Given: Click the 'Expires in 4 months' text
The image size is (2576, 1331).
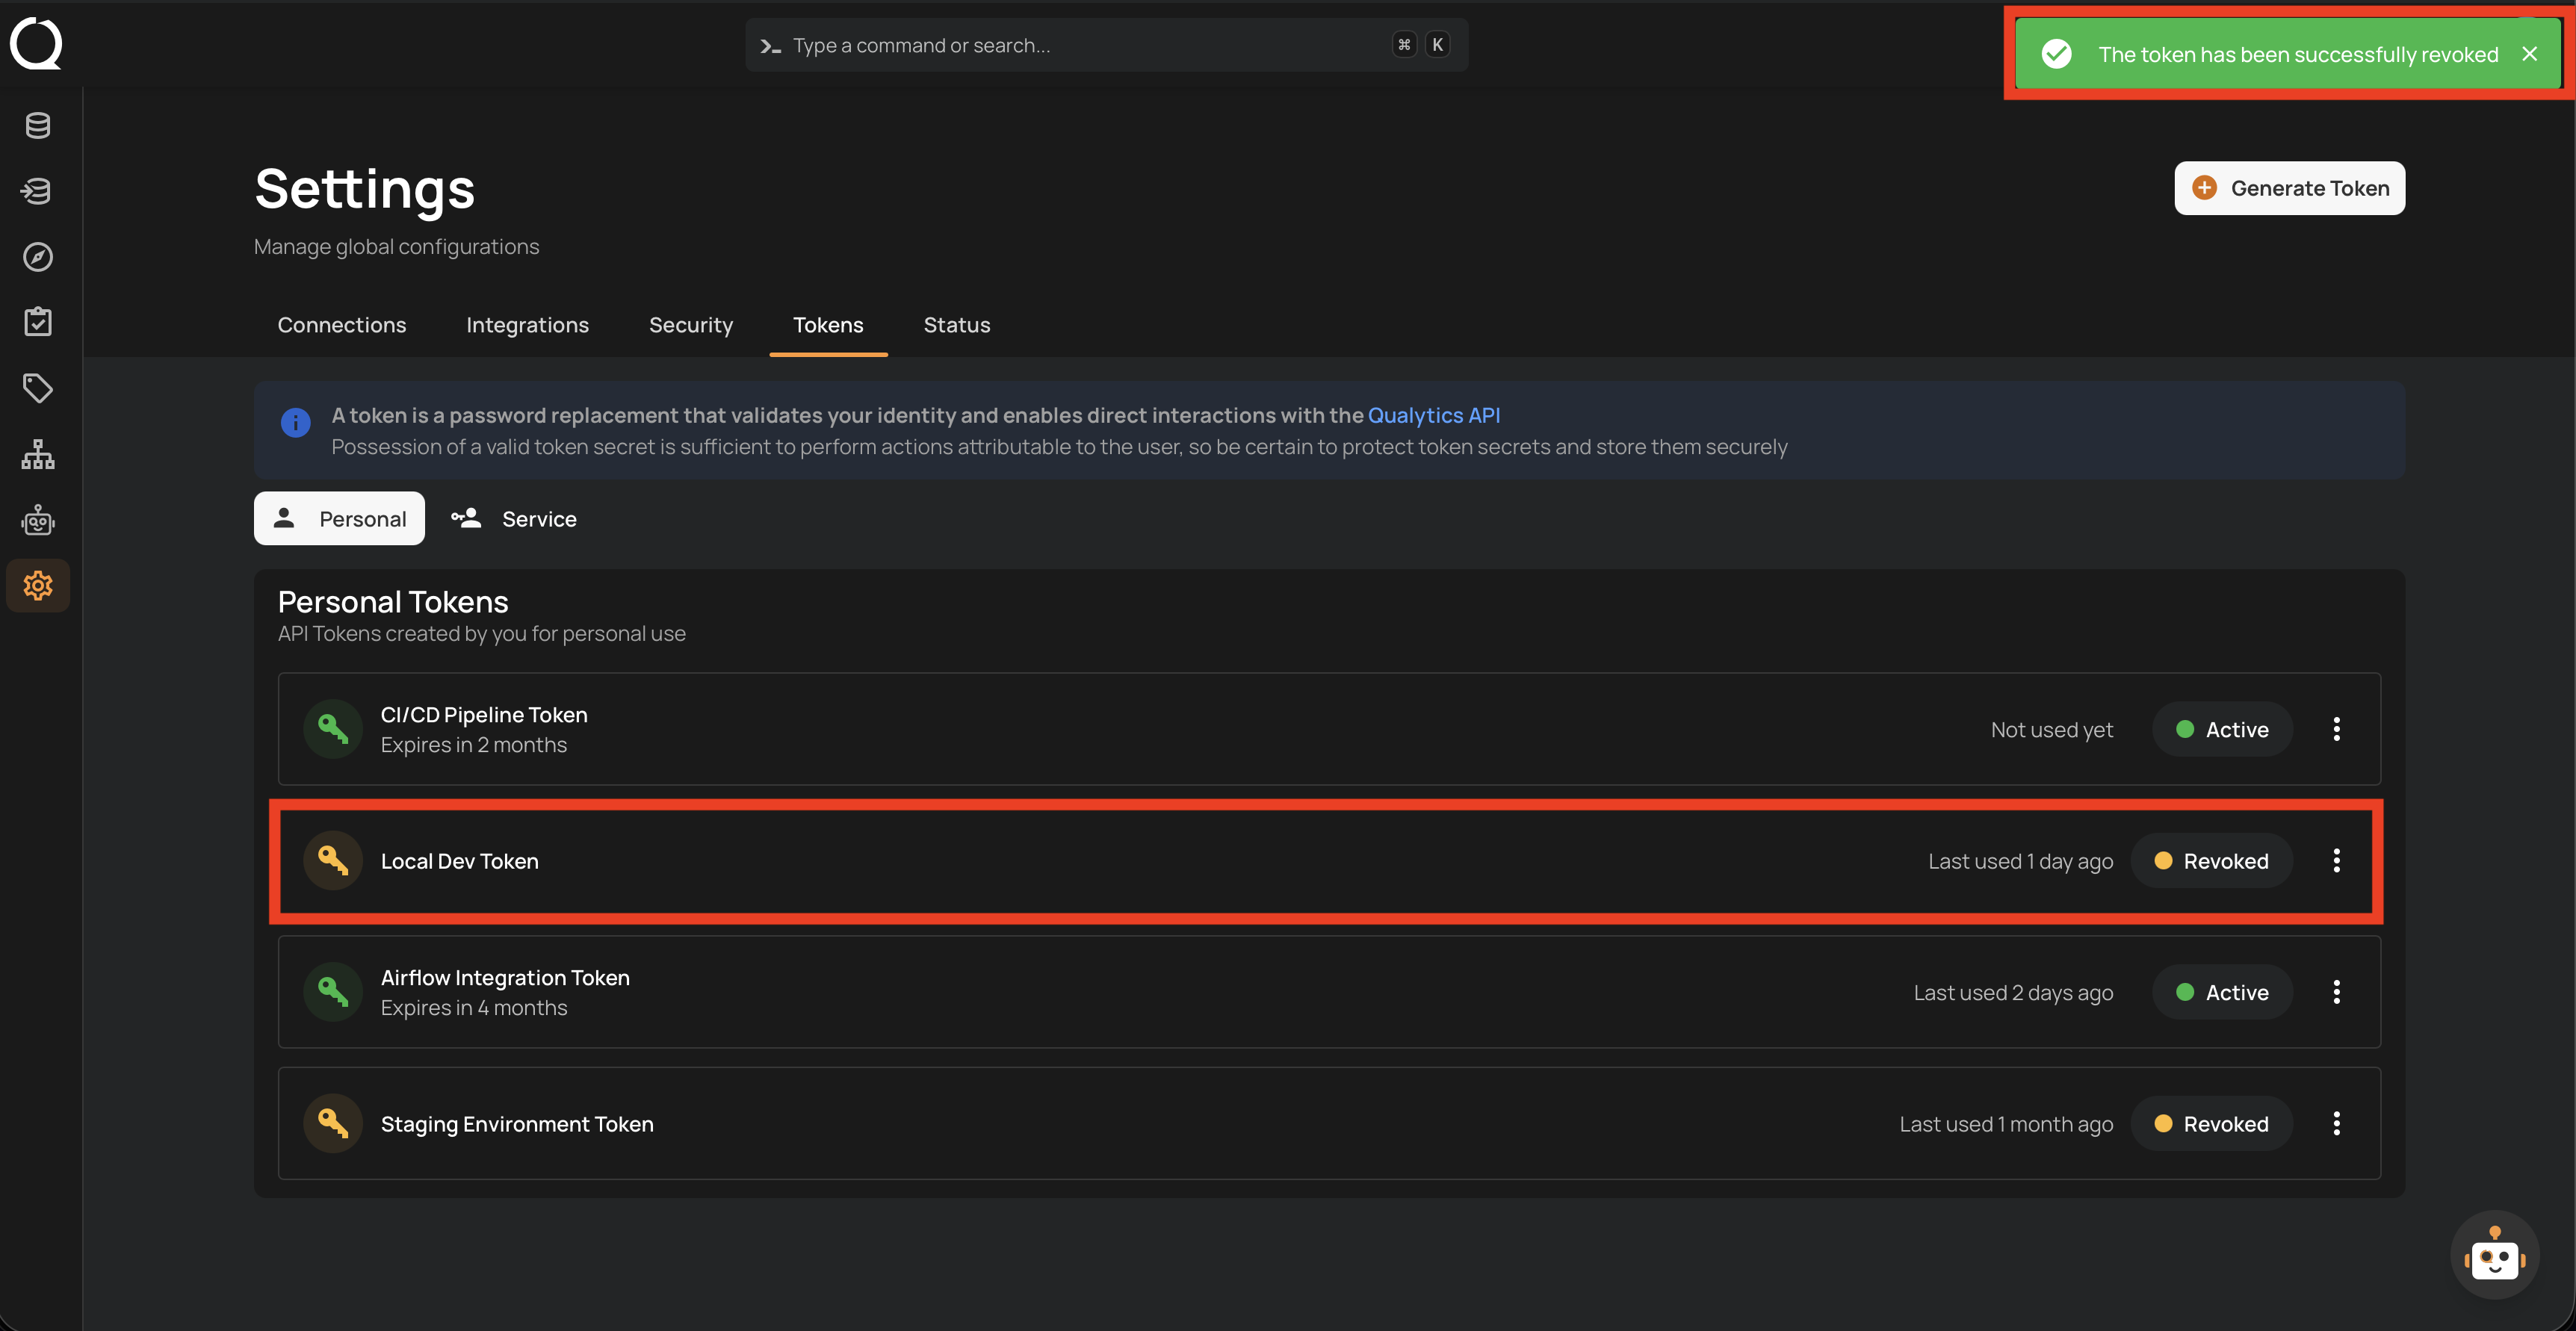Looking at the screenshot, I should click(x=473, y=1008).
